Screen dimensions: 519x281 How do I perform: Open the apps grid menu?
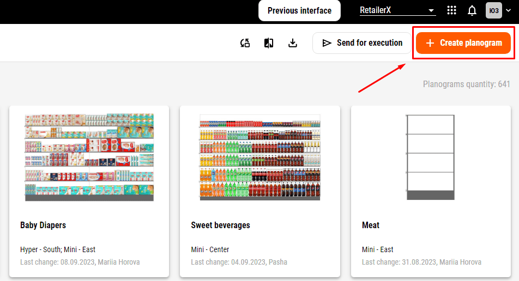tap(451, 10)
